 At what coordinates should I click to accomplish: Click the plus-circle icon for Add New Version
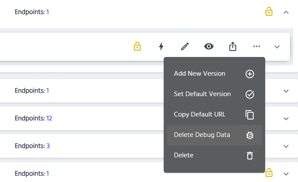pos(250,74)
